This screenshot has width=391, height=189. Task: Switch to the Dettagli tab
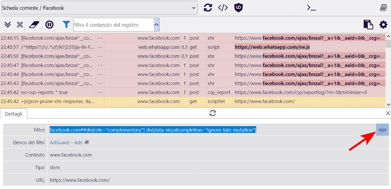point(14,114)
